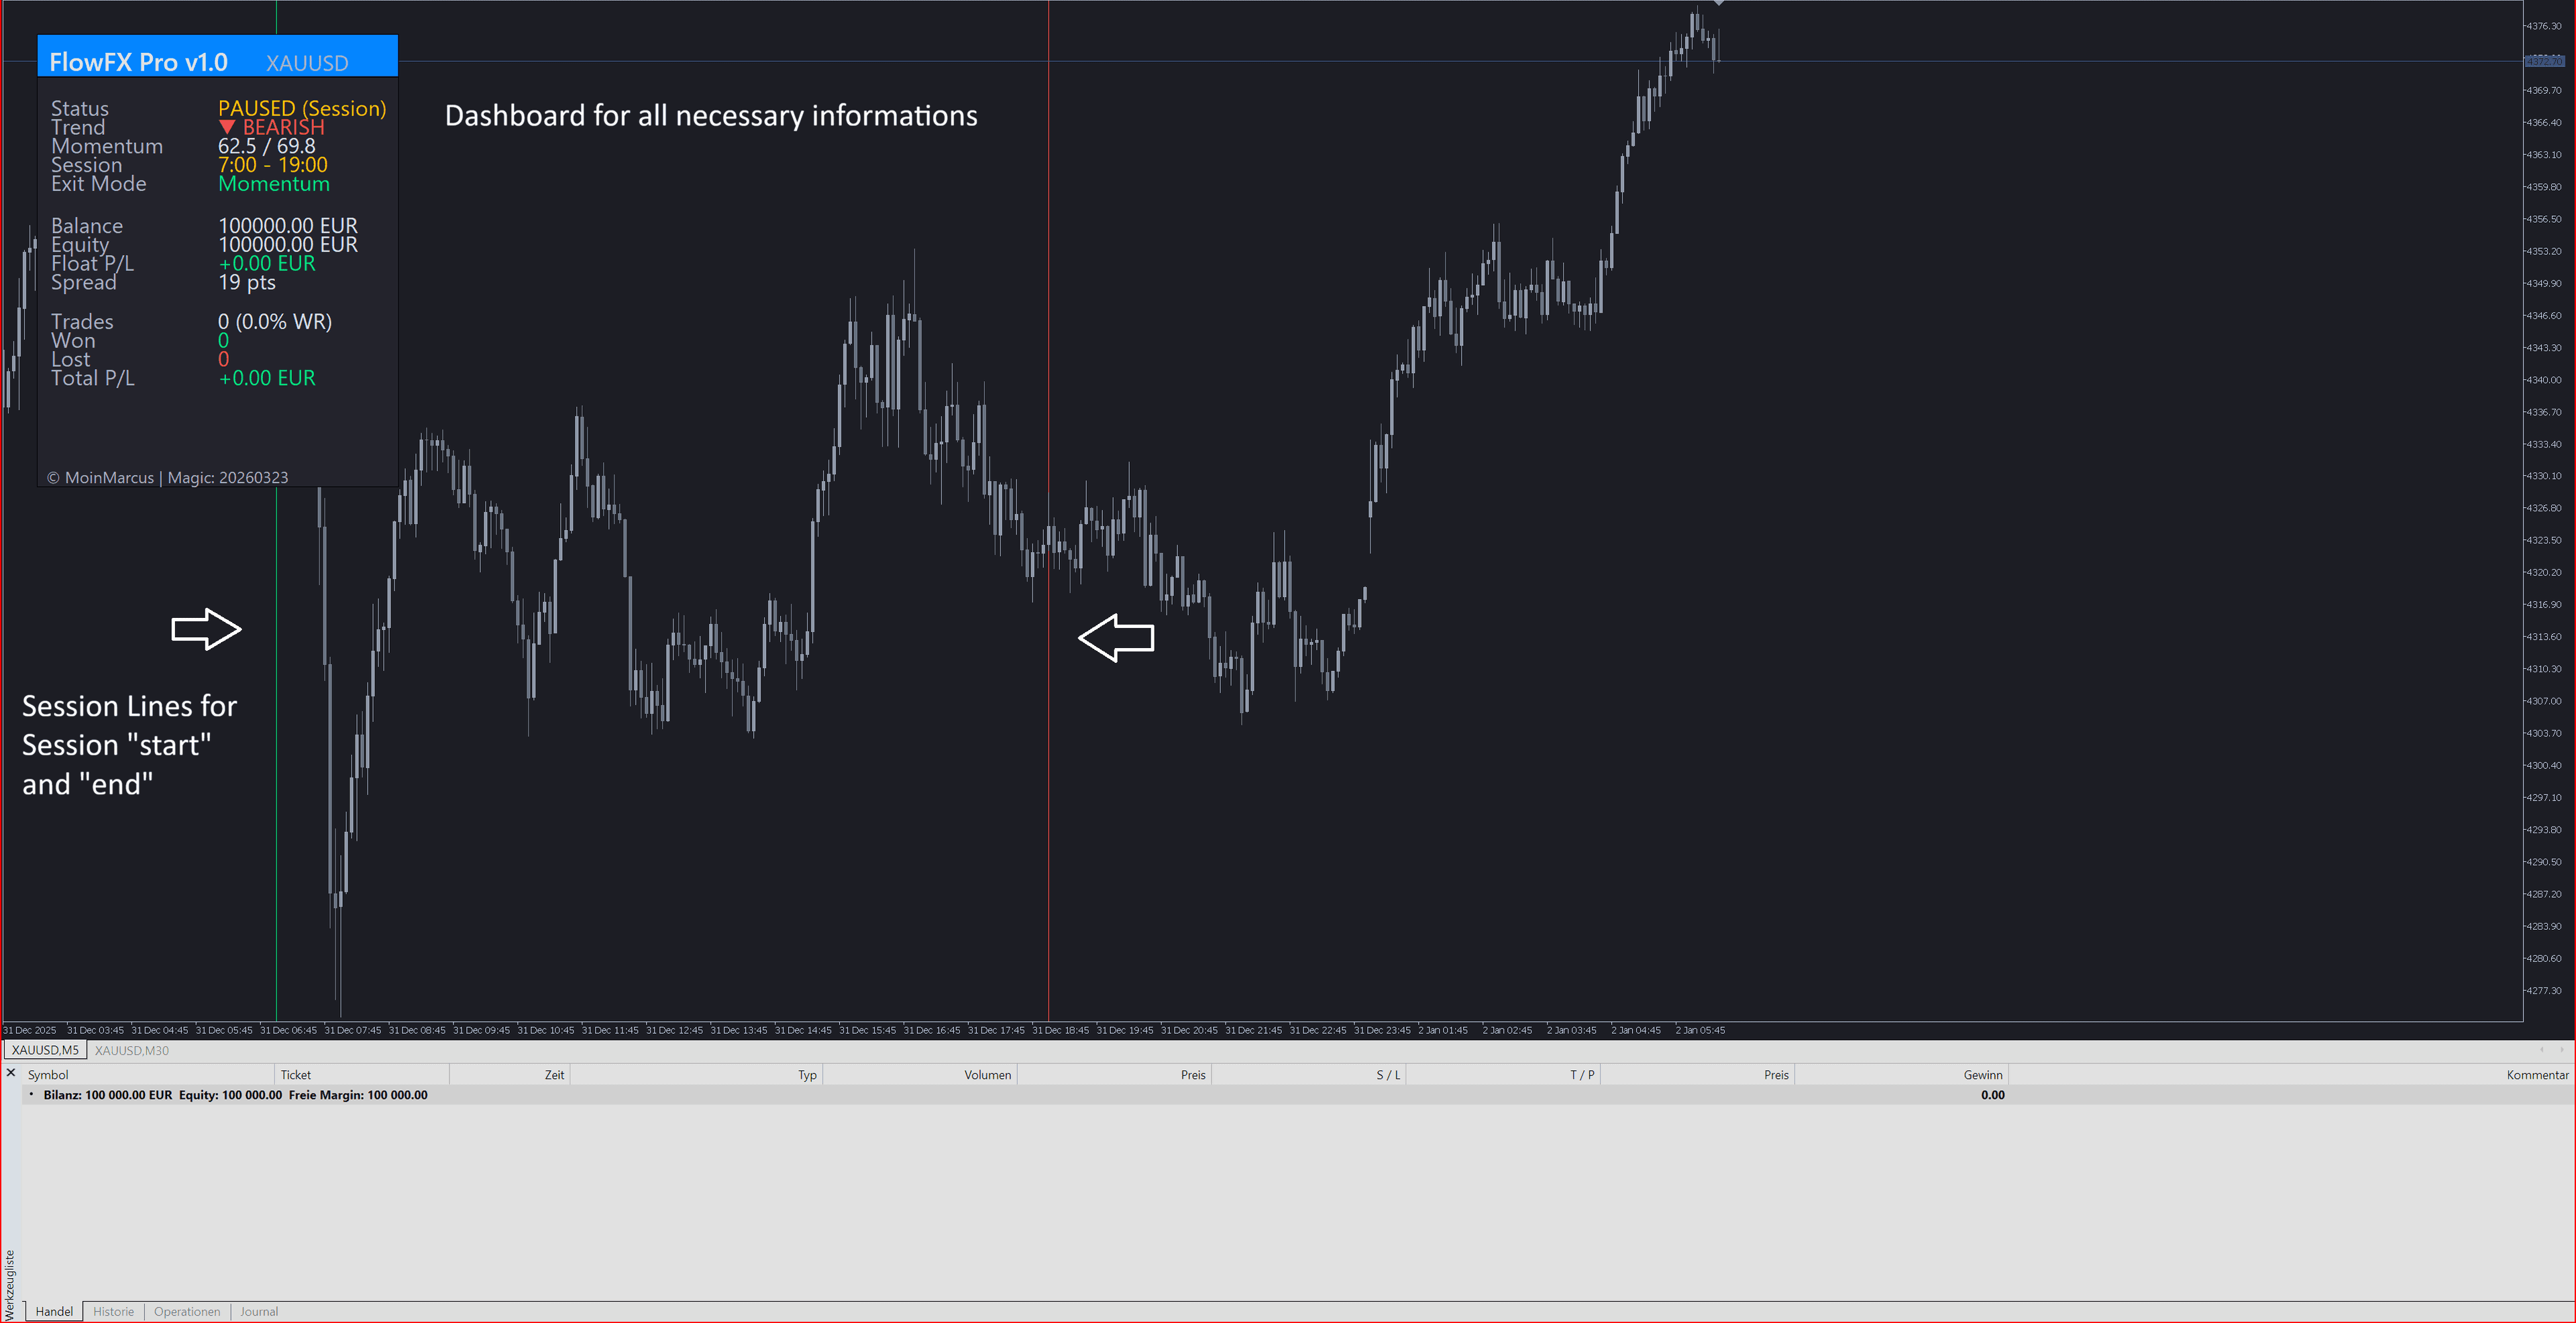Click the 31 Dec 18:45 time axis label
Image resolution: width=2576 pixels, height=1323 pixels.
tap(1061, 1030)
